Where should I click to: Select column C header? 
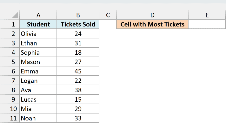[108, 15]
